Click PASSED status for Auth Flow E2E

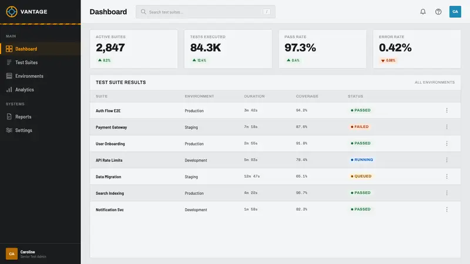[x=360, y=110]
